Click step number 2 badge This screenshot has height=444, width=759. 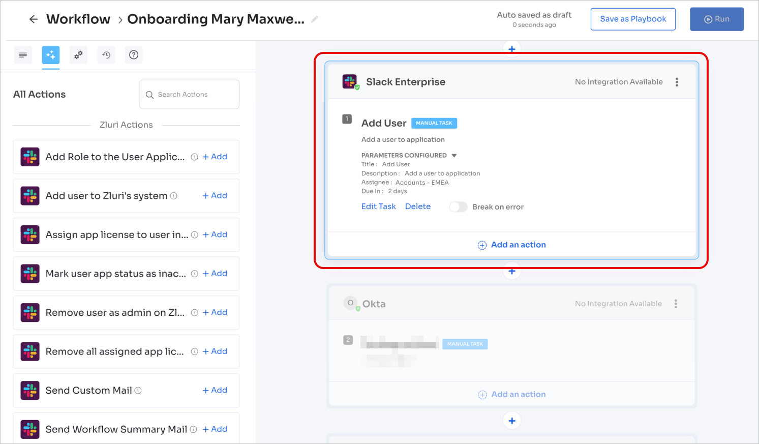click(348, 340)
